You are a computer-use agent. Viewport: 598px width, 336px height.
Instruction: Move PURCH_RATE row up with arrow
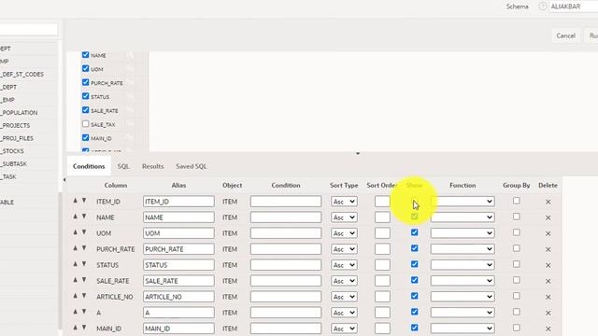[x=75, y=248]
